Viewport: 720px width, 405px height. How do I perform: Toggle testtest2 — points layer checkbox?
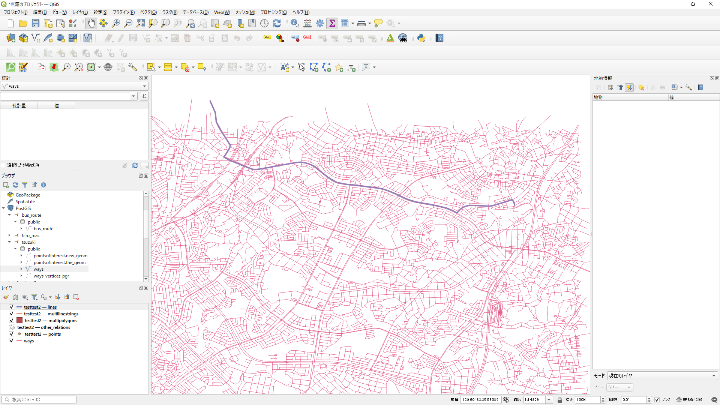tap(12, 334)
